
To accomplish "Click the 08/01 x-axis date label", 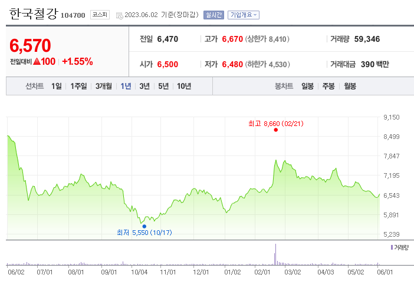I will (75, 272).
